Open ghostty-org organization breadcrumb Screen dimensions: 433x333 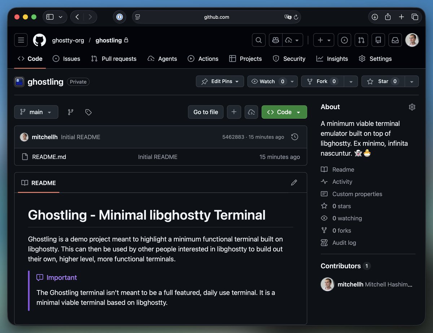coord(68,40)
